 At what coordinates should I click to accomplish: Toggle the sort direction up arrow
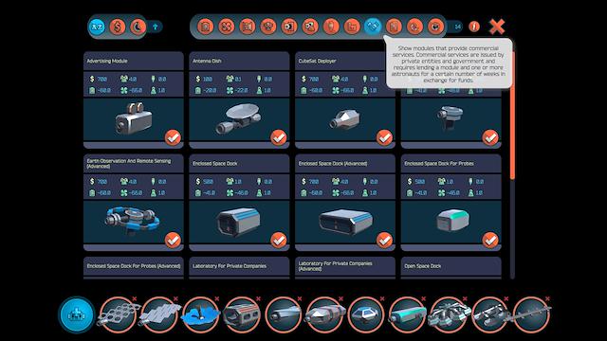156,27
